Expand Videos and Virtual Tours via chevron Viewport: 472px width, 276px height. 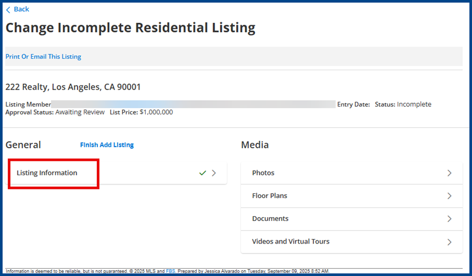click(449, 242)
